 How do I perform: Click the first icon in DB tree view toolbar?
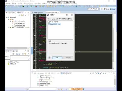13,54
